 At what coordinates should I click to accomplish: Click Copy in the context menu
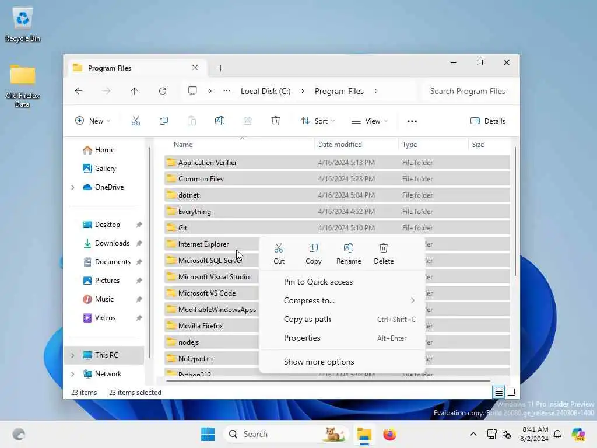313,254
